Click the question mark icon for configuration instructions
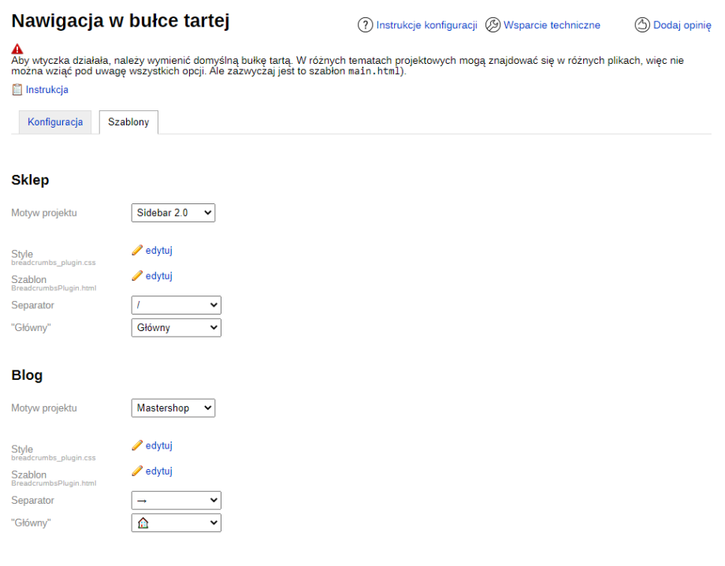 (365, 25)
